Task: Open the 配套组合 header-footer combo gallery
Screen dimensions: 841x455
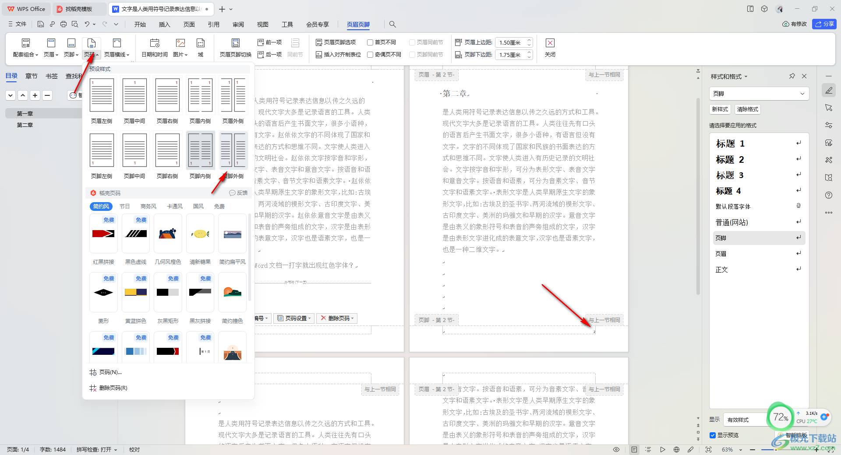Action: (25, 48)
